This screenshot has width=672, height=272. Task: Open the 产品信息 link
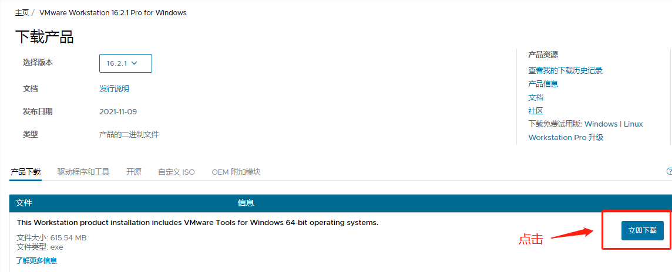point(543,84)
